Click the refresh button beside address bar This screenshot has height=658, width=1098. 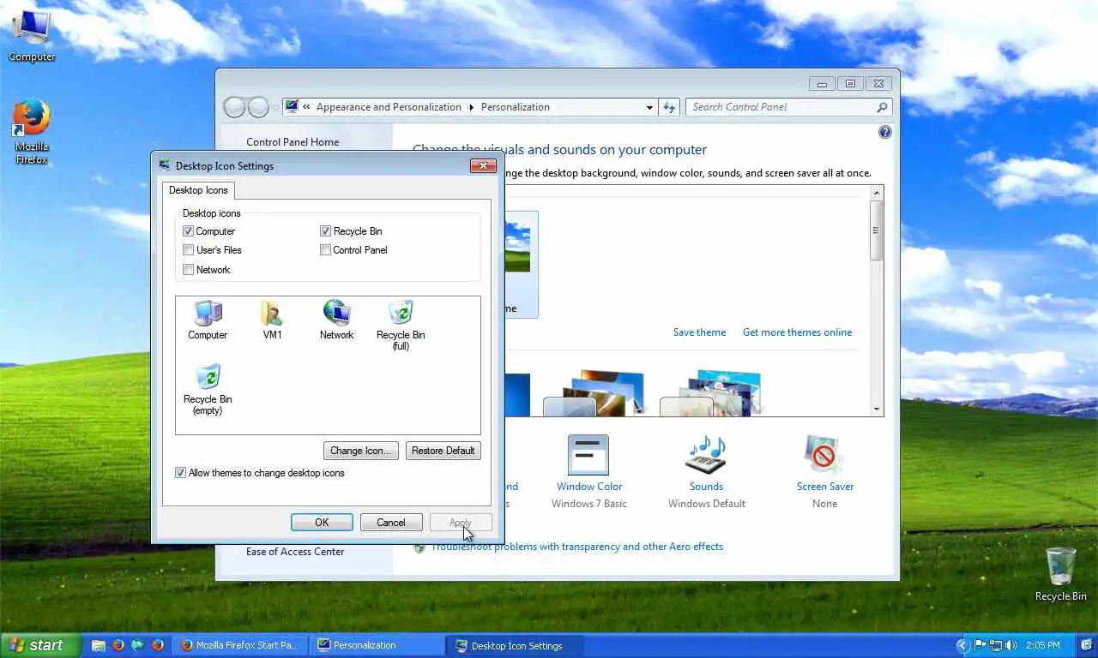pyautogui.click(x=670, y=107)
